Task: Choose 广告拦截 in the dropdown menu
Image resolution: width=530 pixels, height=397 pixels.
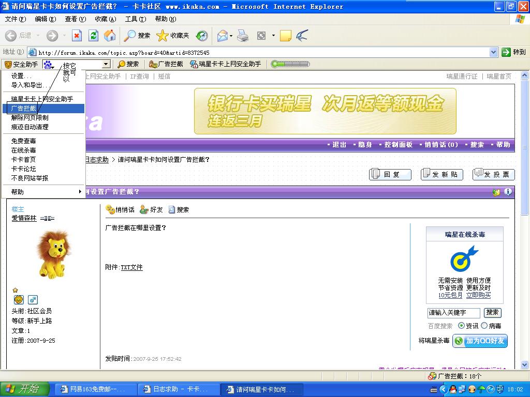Action: click(x=43, y=109)
